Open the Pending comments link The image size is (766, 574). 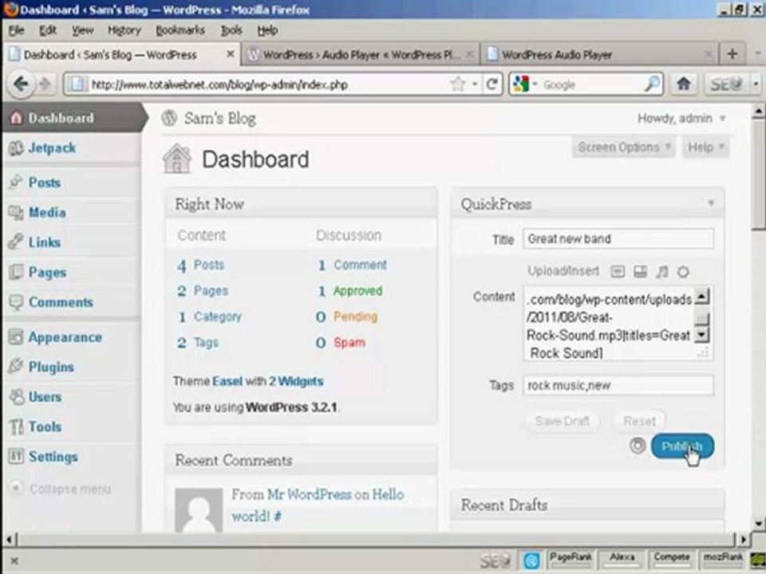tap(355, 316)
